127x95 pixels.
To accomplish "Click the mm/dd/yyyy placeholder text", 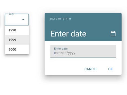I will pos(65,53).
